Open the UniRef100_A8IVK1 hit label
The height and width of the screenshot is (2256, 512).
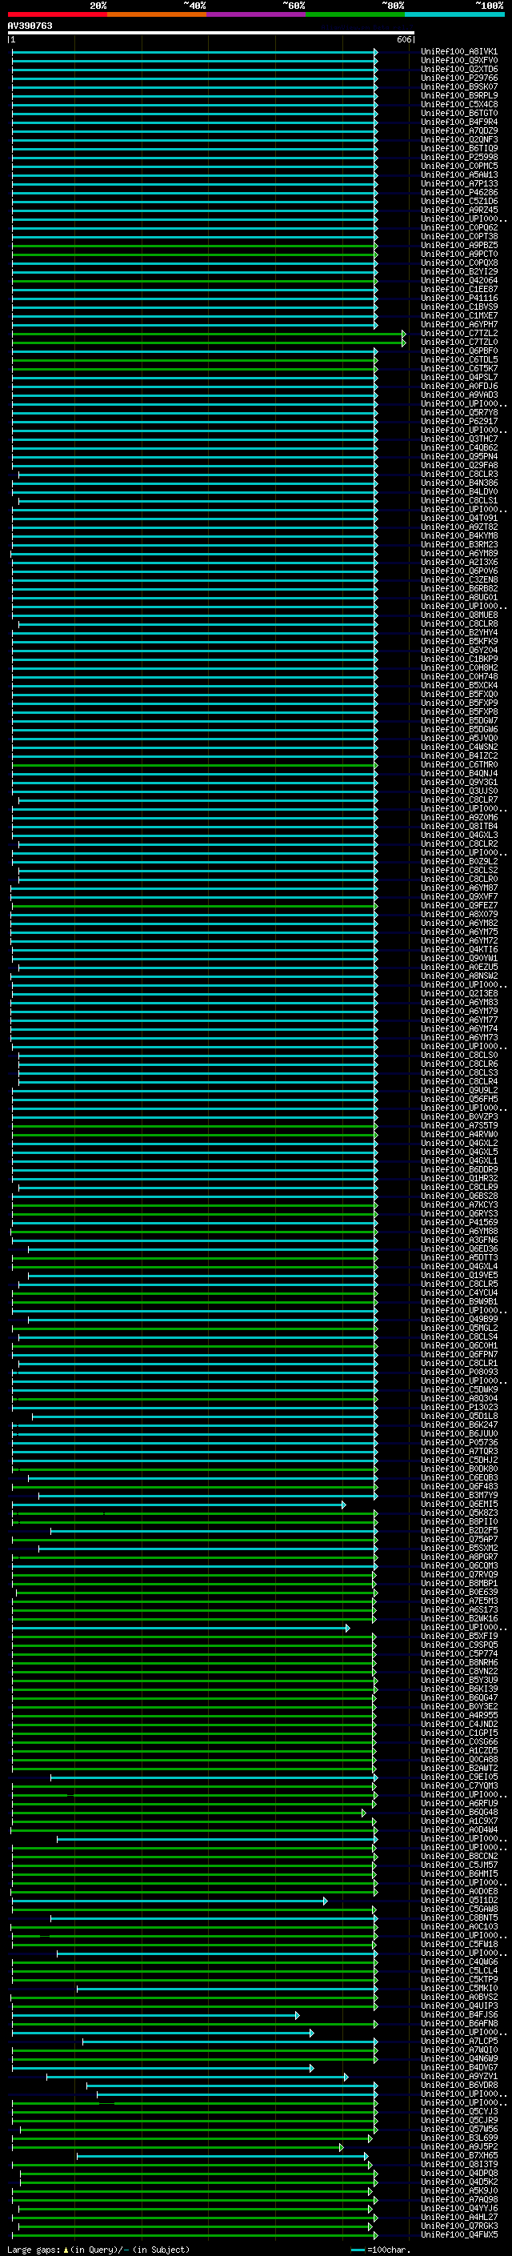coord(458,52)
